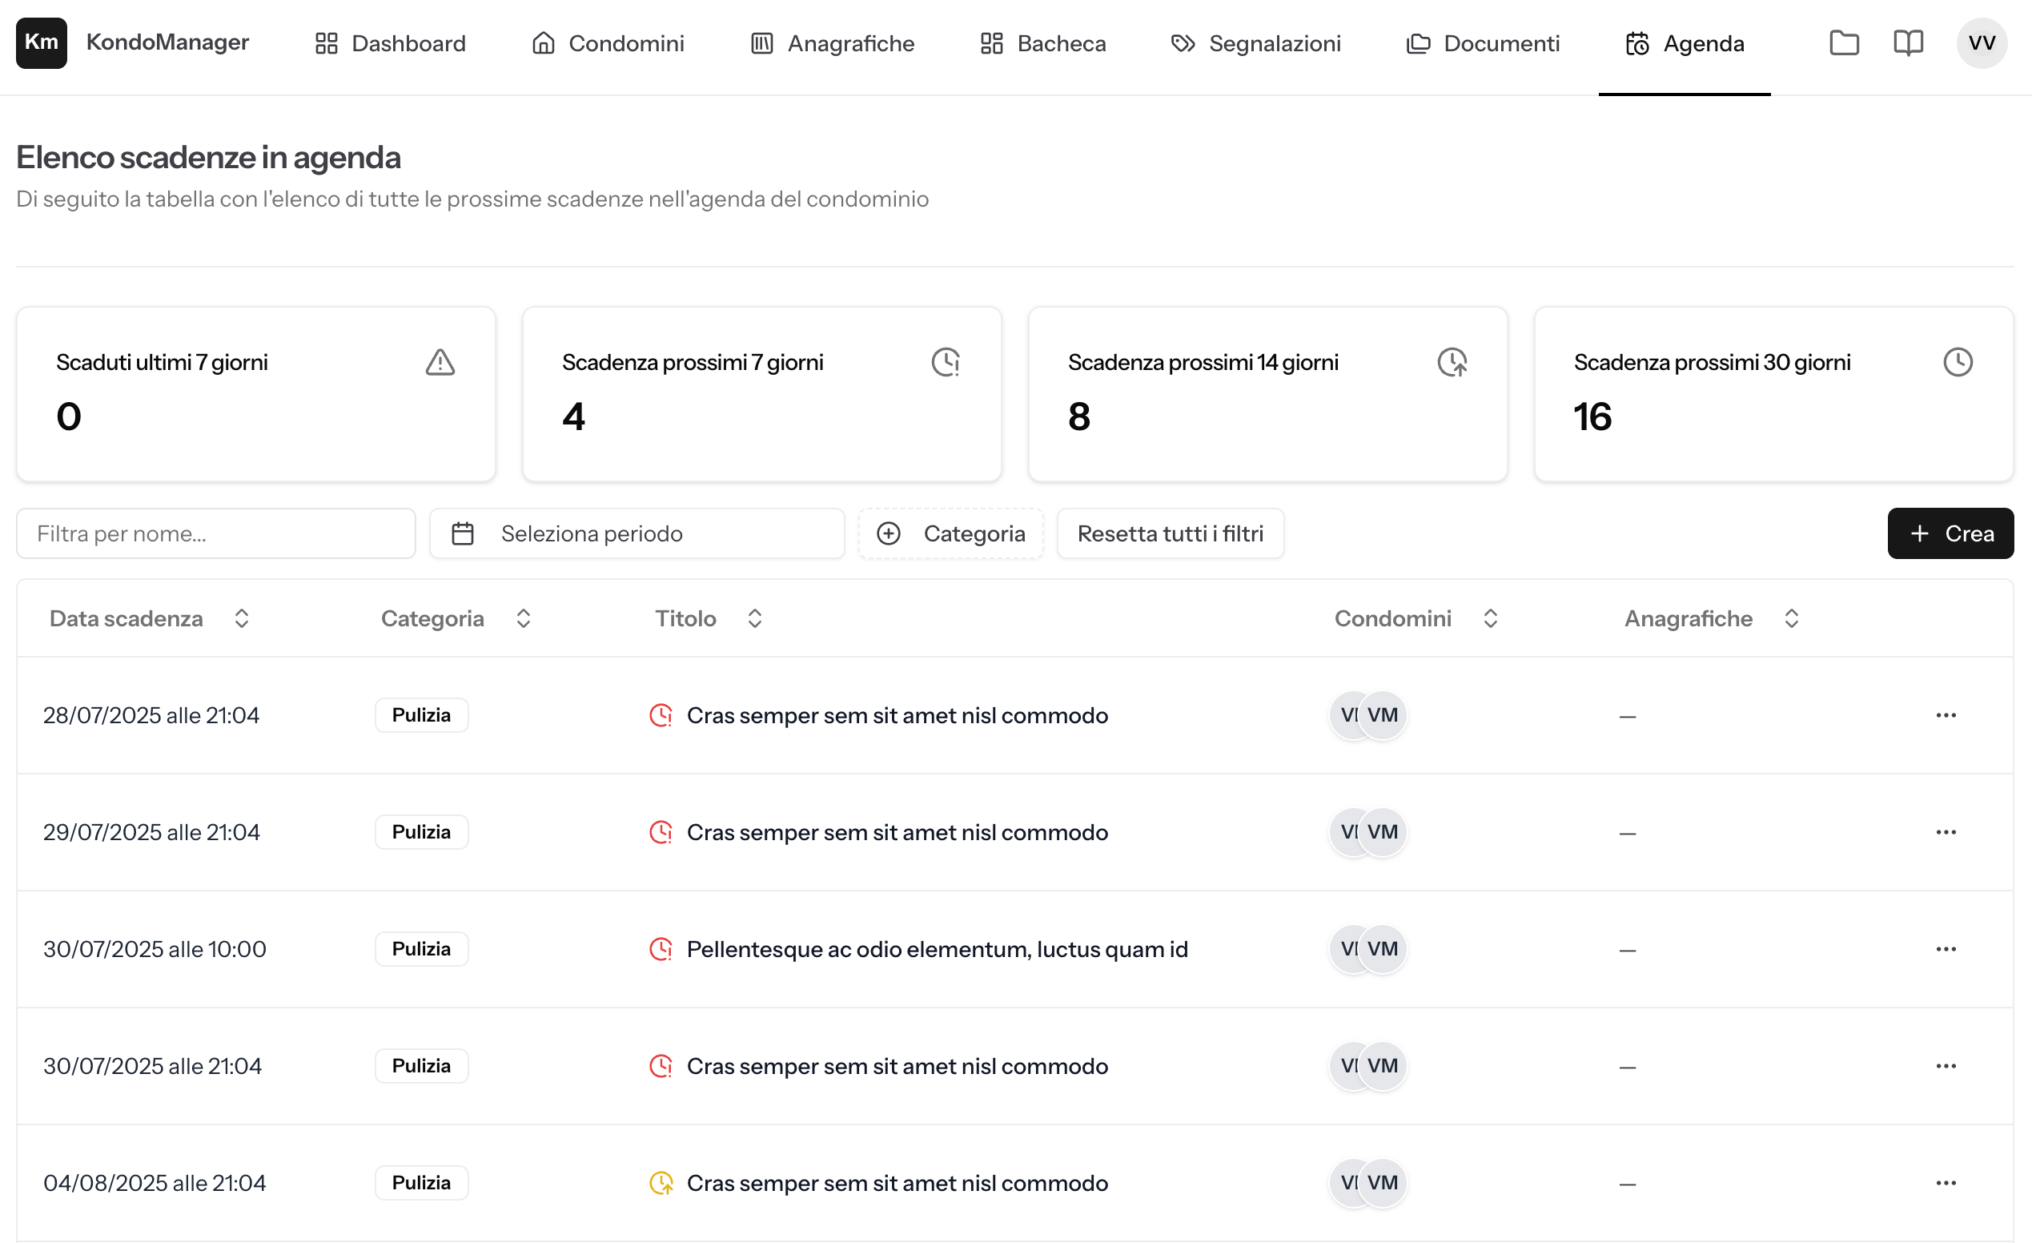Screen dimensions: 2032x1243
Task: Click clock icon on Scadenza prossimi 7 giorni card
Action: click(x=946, y=362)
